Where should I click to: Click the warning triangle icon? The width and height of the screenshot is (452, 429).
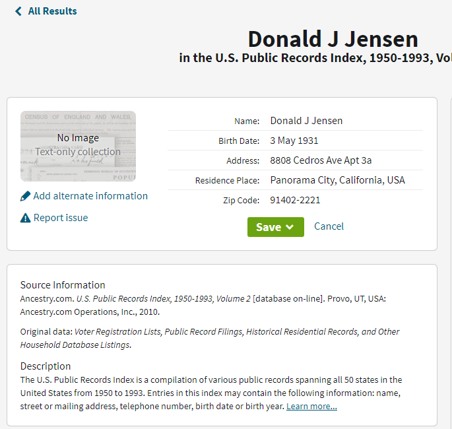point(25,218)
